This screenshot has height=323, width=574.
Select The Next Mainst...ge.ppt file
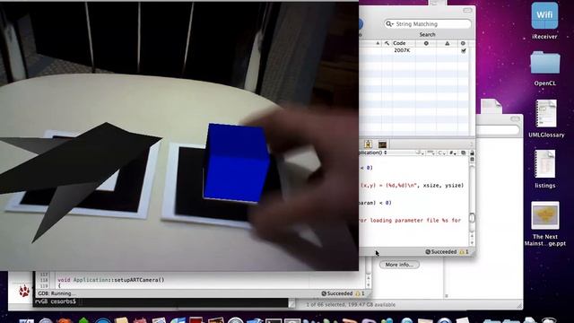(x=544, y=215)
